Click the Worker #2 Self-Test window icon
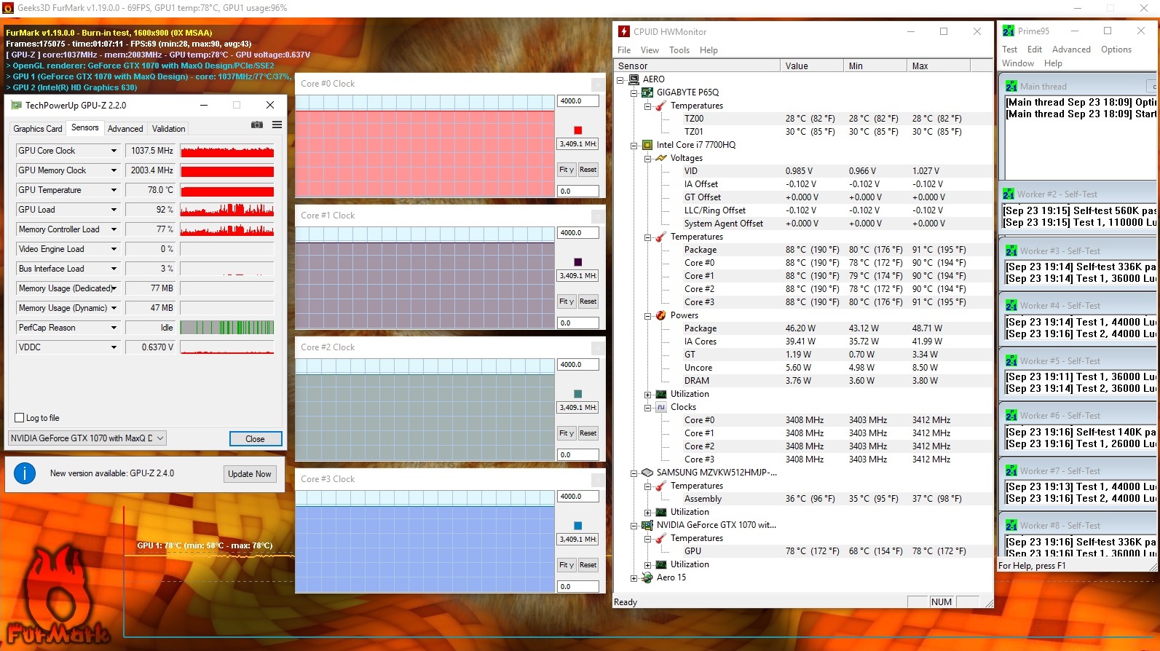The height and width of the screenshot is (651, 1160). click(x=1009, y=194)
